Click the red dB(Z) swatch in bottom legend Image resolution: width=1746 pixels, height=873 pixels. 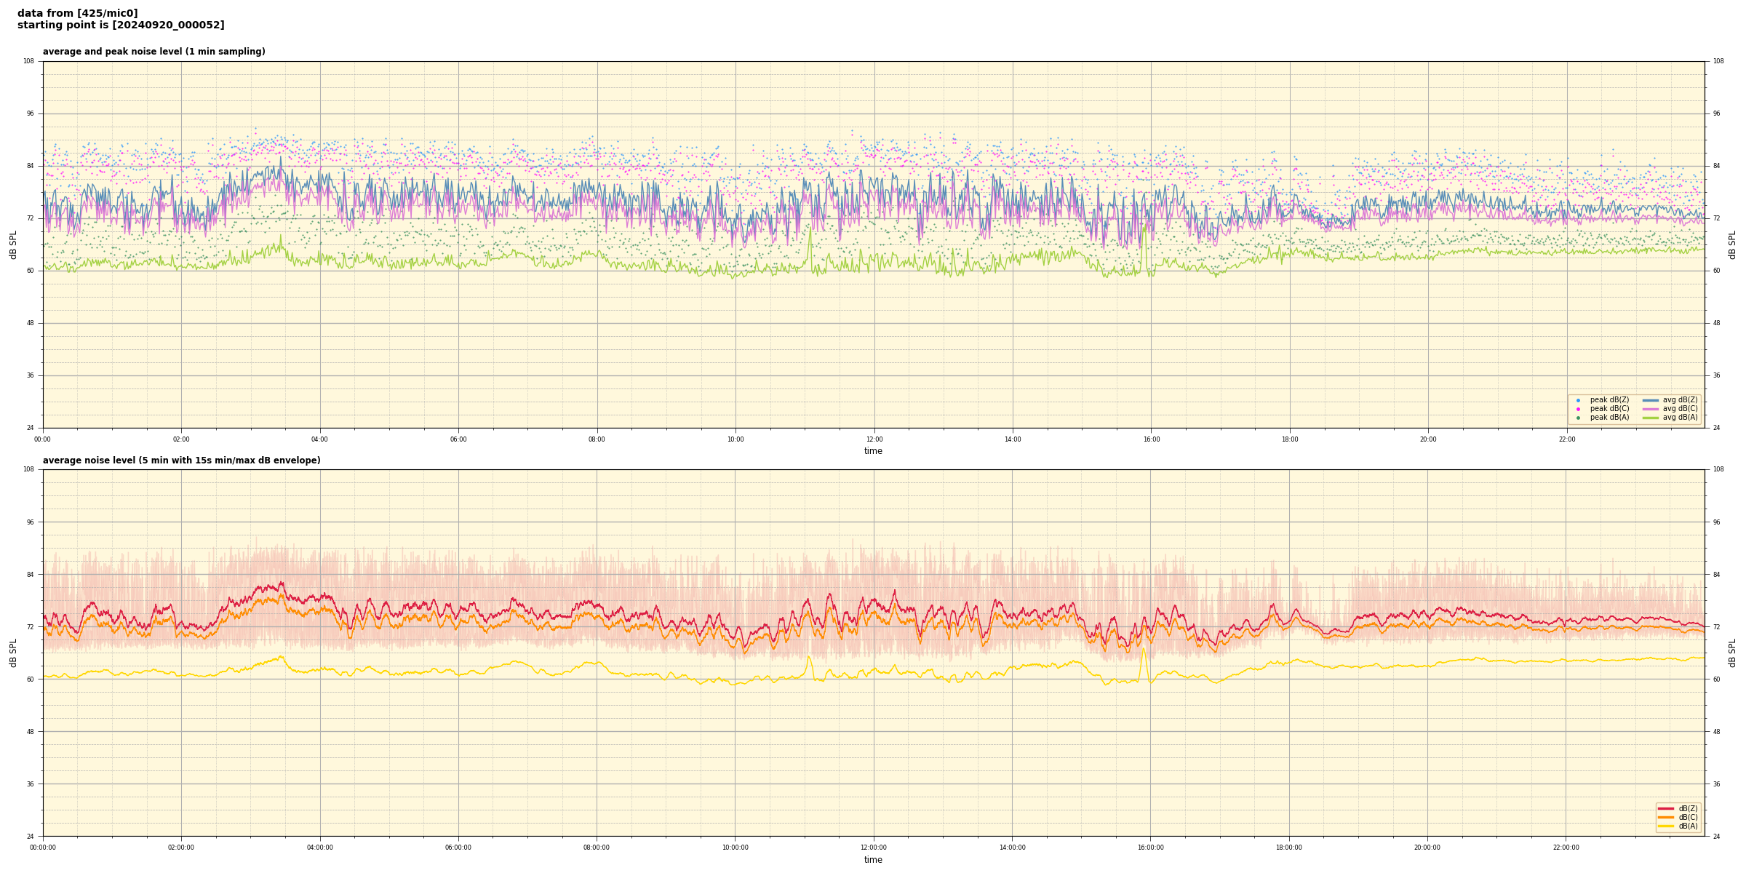(1666, 808)
